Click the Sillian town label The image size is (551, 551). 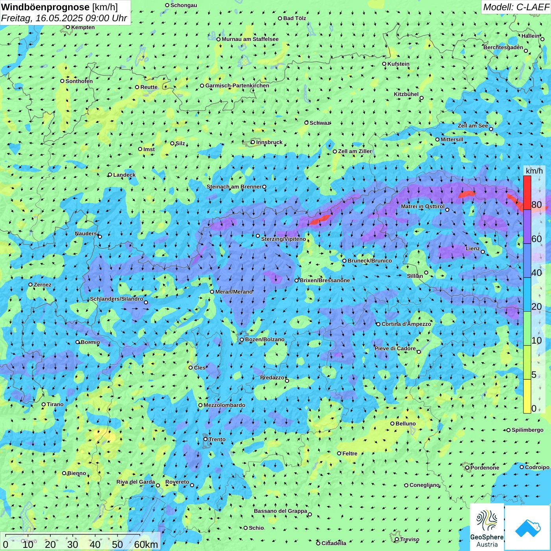[x=415, y=276]
